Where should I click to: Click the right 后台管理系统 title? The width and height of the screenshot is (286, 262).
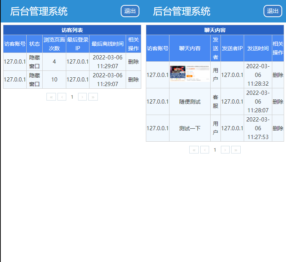(x=182, y=11)
